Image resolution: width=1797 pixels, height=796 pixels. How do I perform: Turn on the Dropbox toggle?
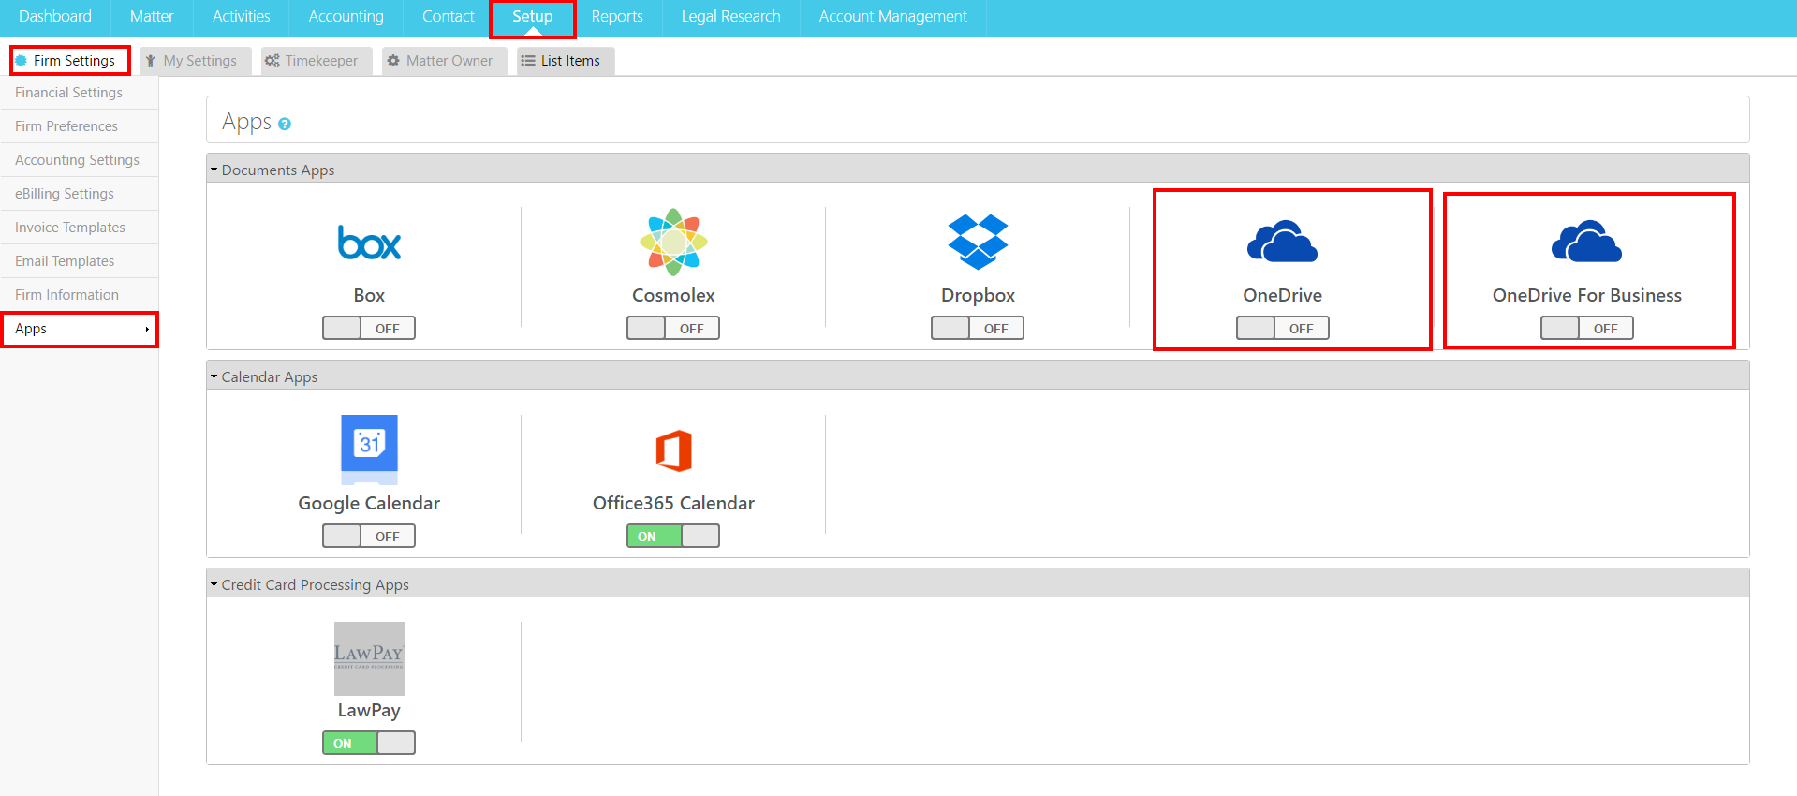978,328
